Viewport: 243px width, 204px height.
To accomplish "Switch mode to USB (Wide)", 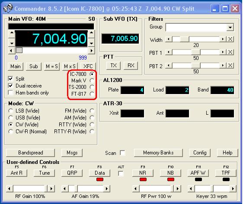I will coord(10,118).
